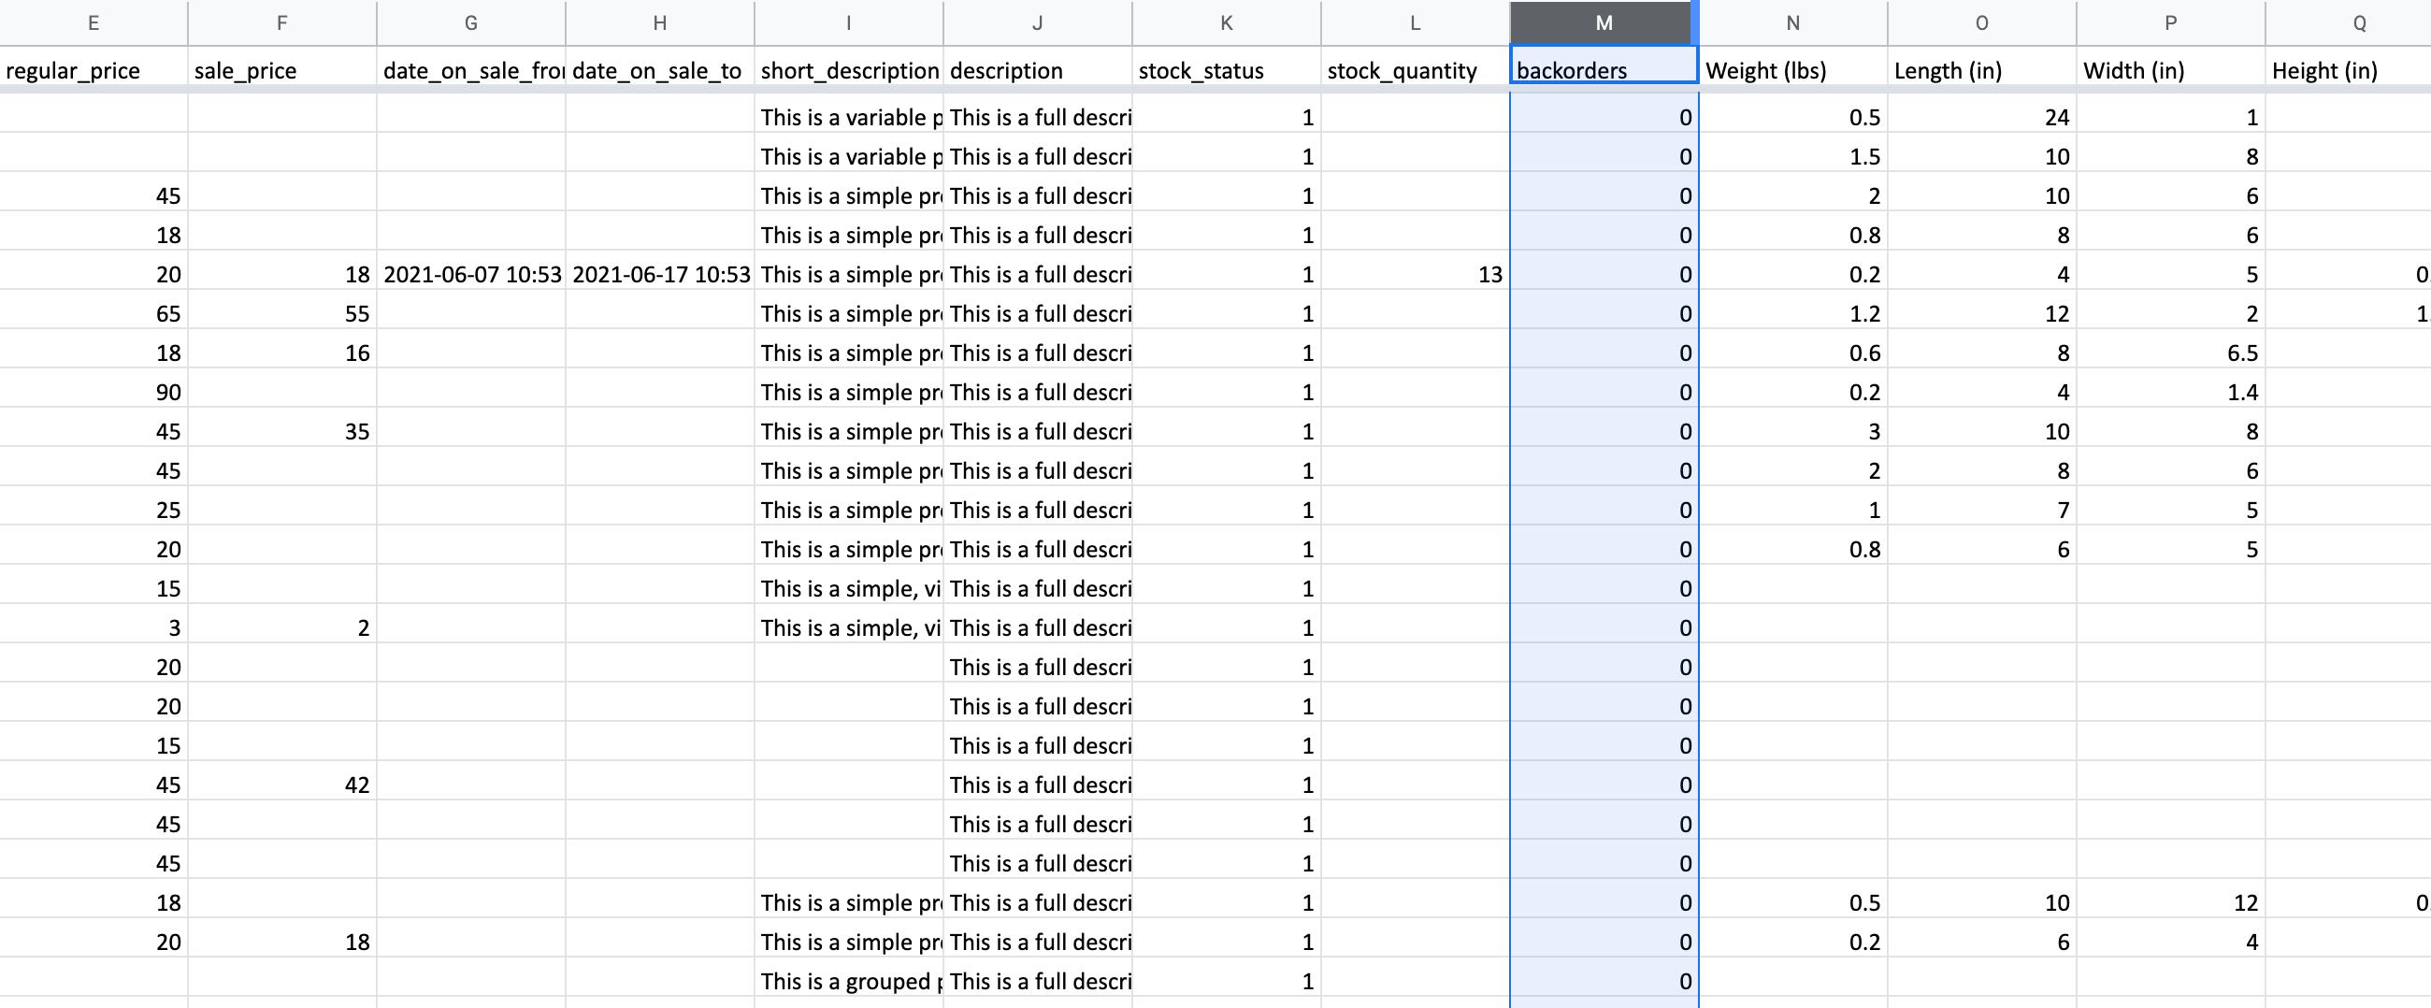2431x1008 pixels.
Task: Click width cell showing 6.5
Action: [x=2169, y=353]
